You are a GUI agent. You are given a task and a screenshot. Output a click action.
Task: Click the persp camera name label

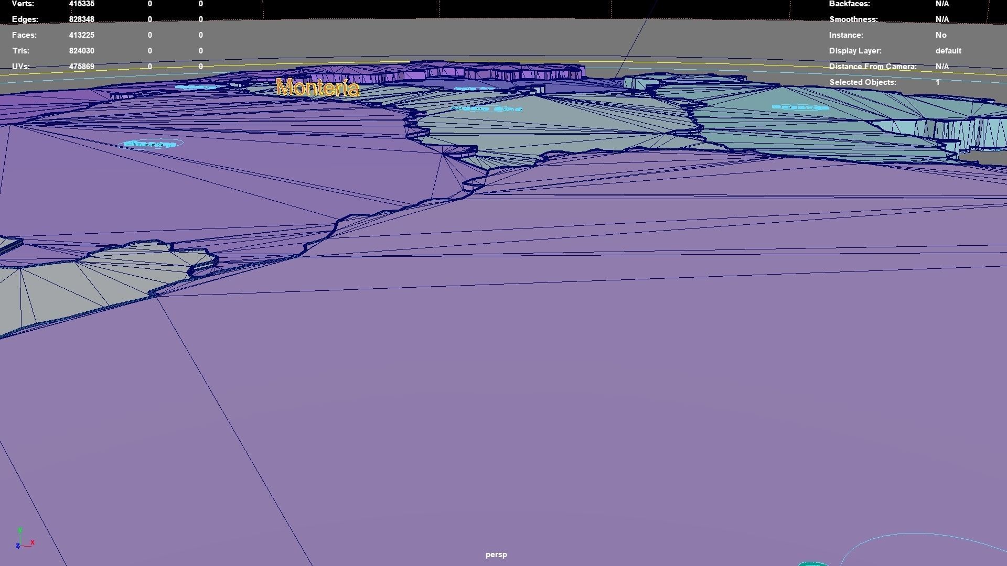pyautogui.click(x=496, y=554)
